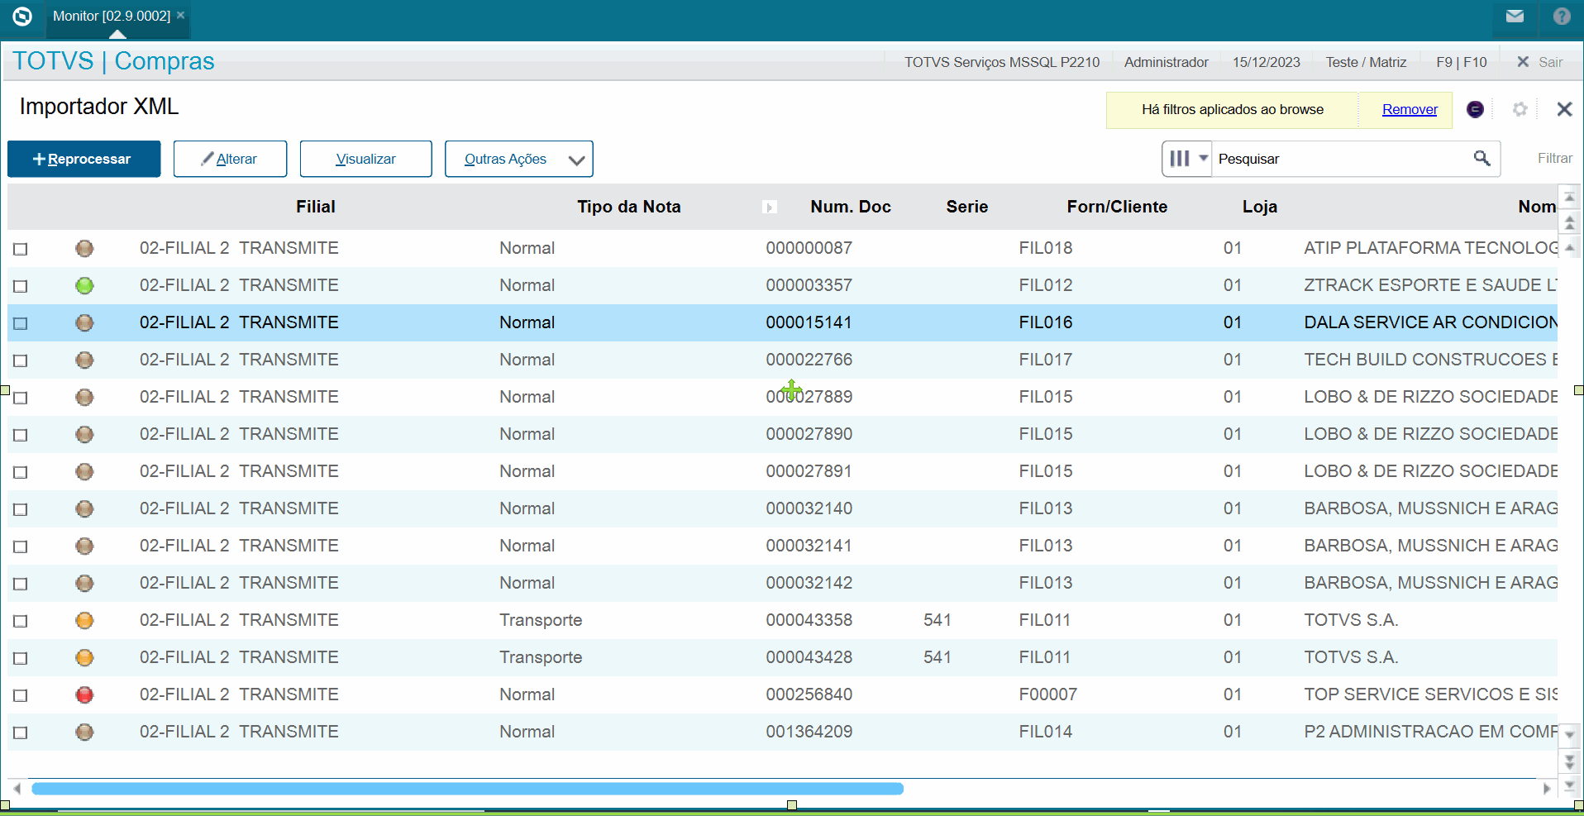Check the box for document 000032140

click(x=21, y=509)
